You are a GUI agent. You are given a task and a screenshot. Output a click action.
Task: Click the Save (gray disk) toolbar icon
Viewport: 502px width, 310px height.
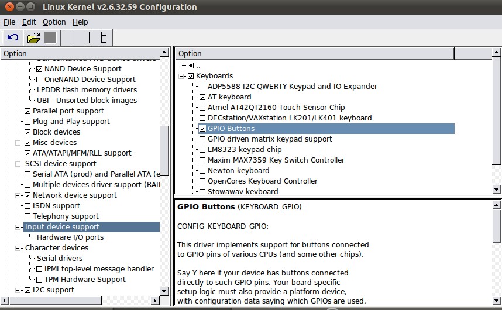pyautogui.click(x=50, y=37)
